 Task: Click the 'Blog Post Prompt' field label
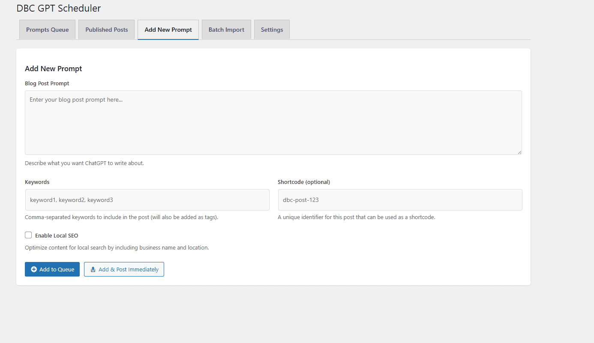pos(47,83)
